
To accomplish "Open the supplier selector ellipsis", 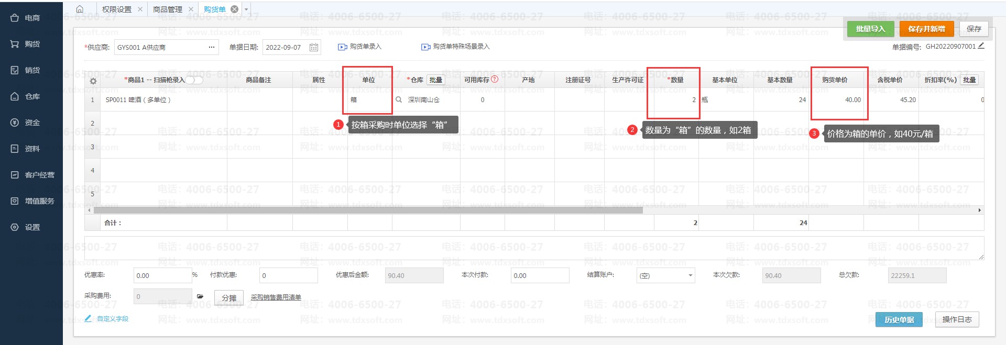I will pos(211,47).
